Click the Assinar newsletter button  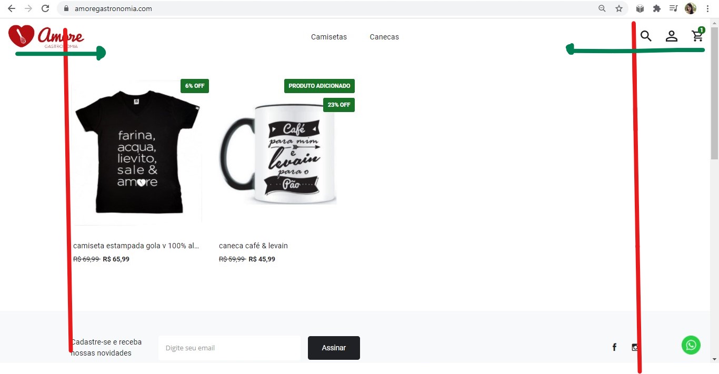click(x=334, y=348)
